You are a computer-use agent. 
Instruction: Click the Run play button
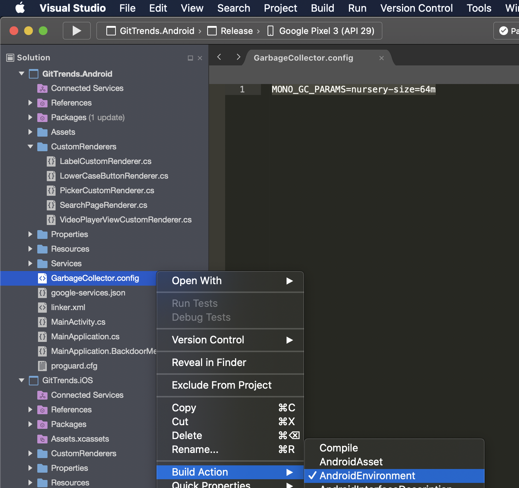click(x=77, y=31)
